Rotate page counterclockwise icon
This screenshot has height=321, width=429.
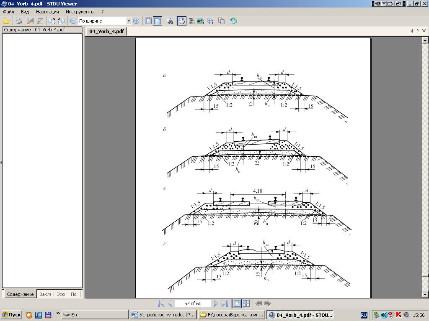[61, 21]
